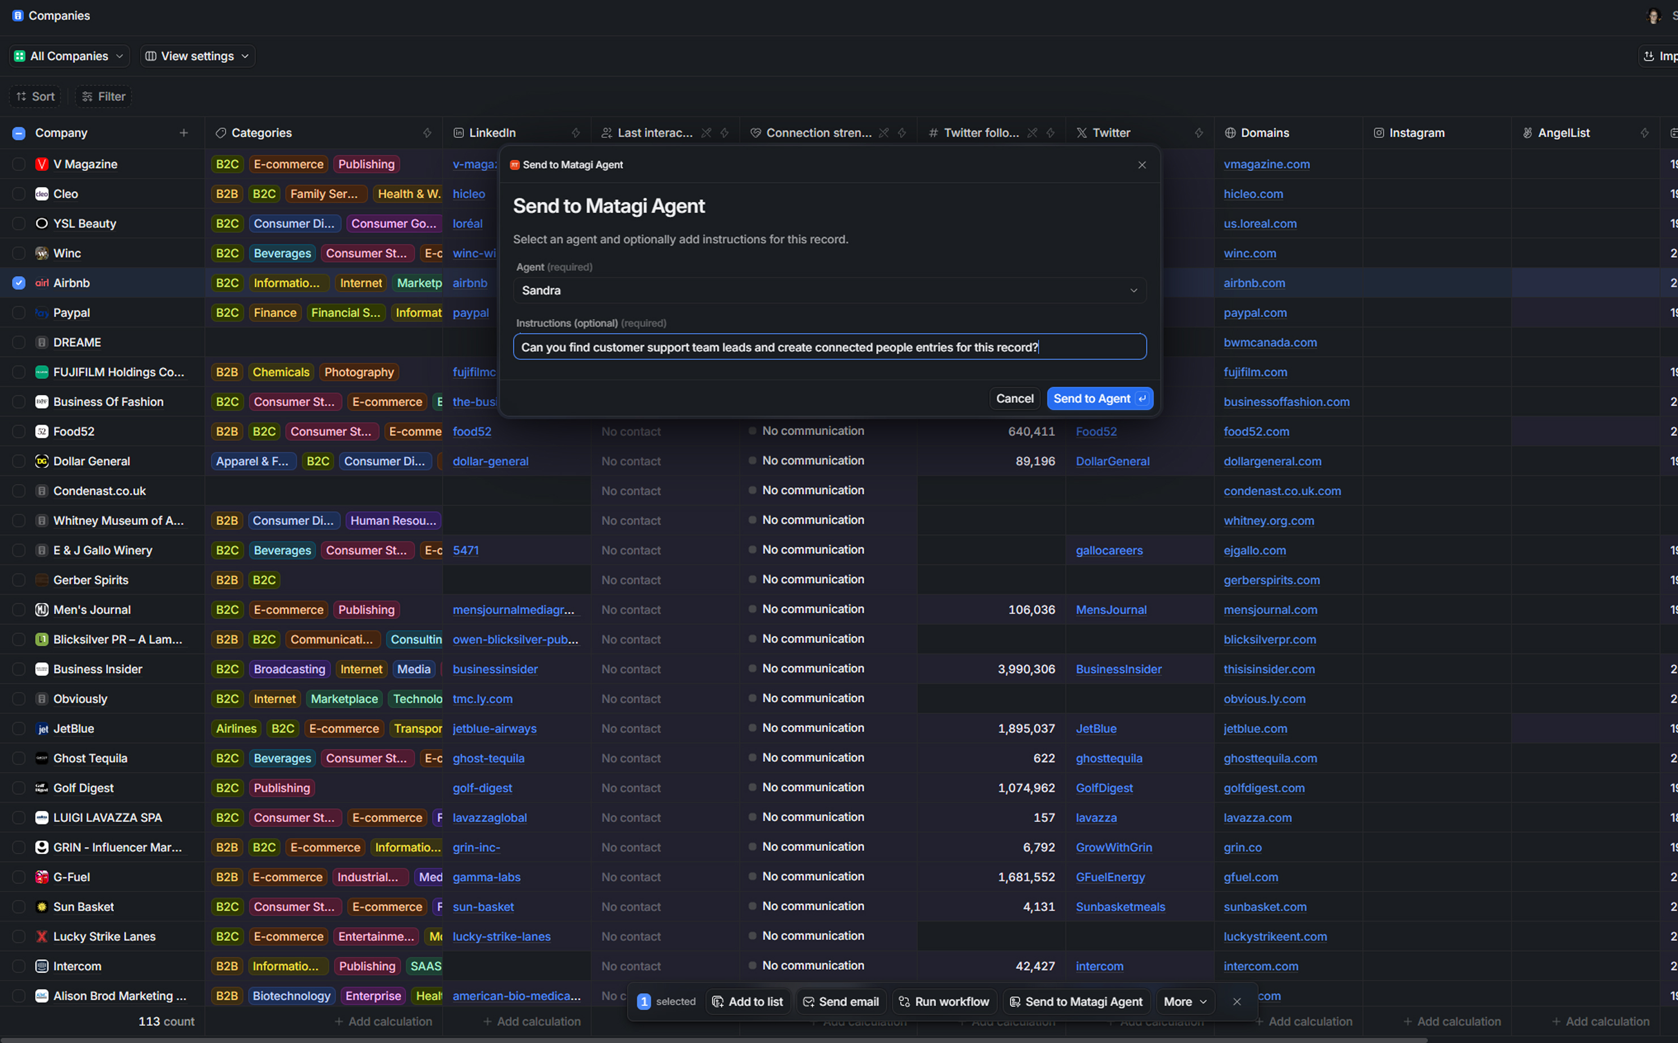Screen dimensions: 1678x1043
Task: Click the Import icon at top right
Action: [1649, 56]
